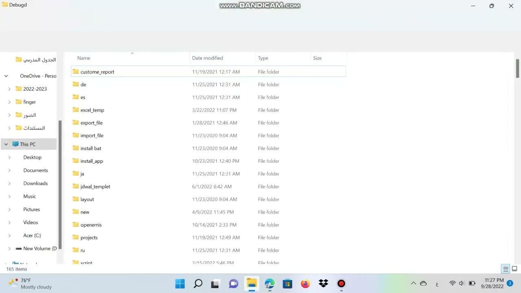Open the custome_report folder icon
The height and width of the screenshot is (293, 521).
pyautogui.click(x=75, y=72)
